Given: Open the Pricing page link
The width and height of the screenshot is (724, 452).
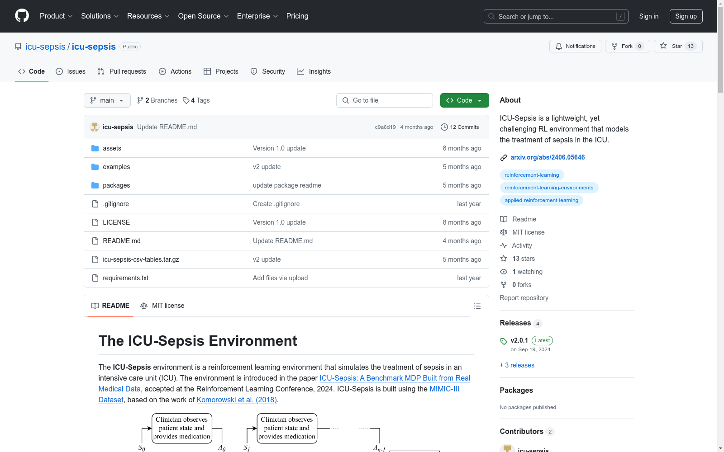Looking at the screenshot, I should 297,16.
